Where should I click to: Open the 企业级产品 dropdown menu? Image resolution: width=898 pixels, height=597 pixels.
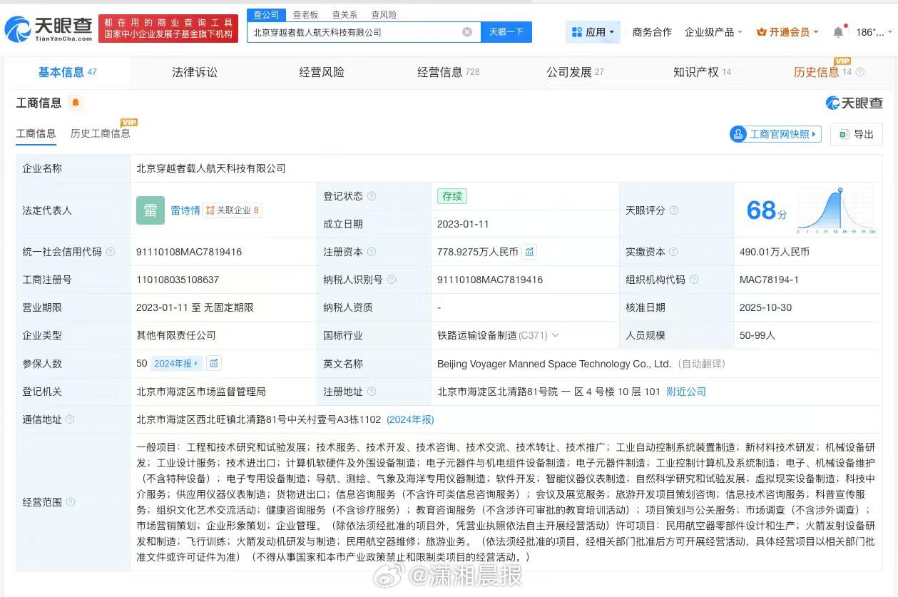point(713,32)
